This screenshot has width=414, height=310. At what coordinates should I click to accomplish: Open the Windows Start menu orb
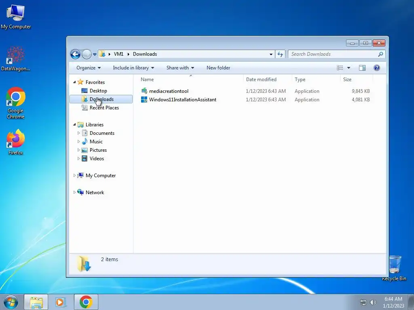(11, 302)
